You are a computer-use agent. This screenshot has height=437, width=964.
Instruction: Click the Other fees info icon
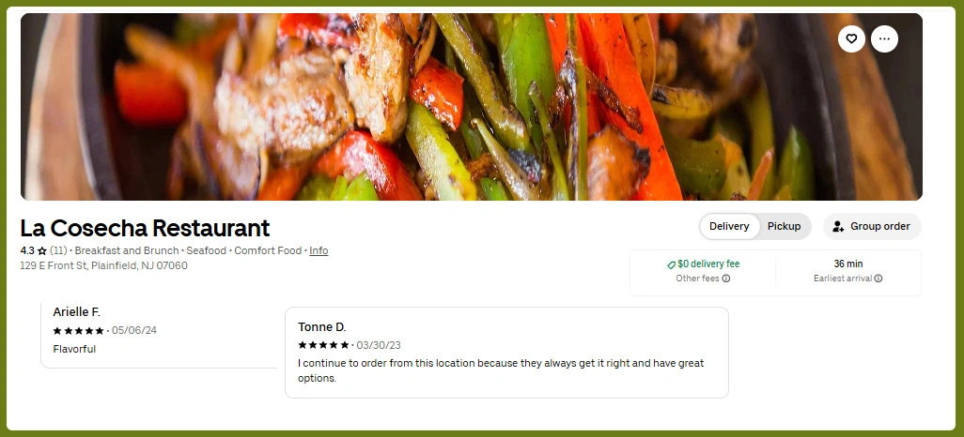click(x=726, y=279)
